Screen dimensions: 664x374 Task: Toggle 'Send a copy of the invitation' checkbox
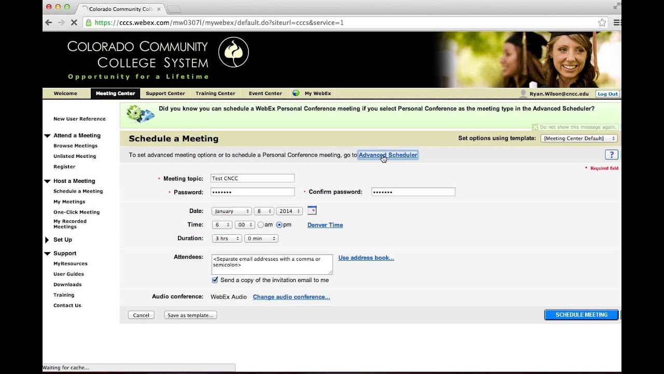click(x=215, y=280)
